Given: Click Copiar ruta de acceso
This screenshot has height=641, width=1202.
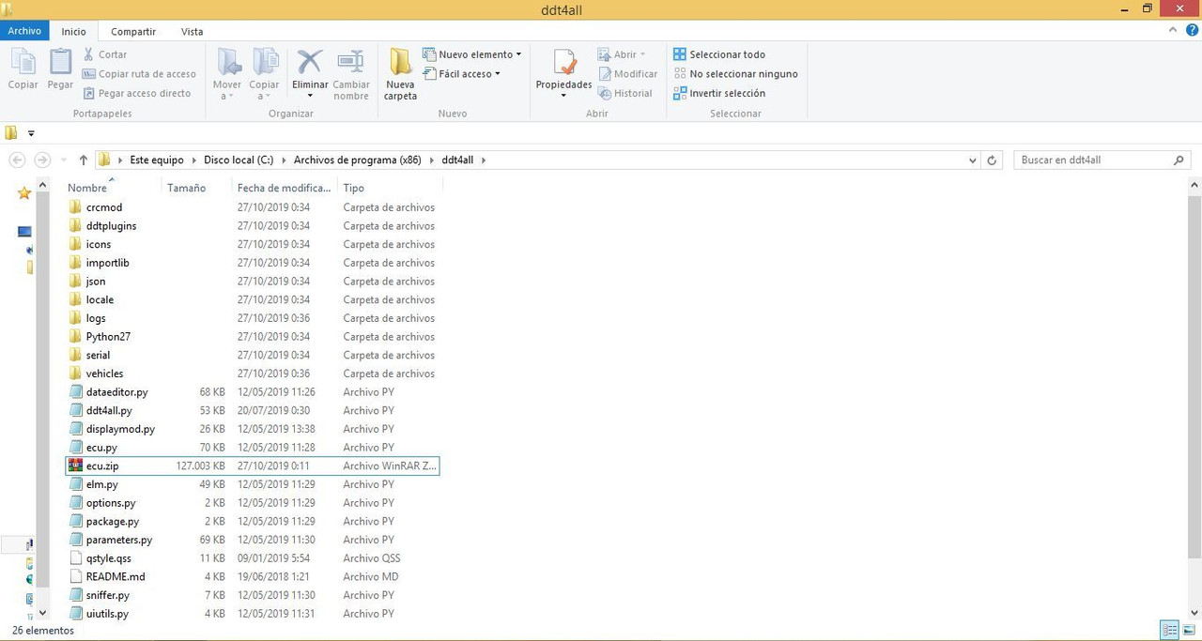Looking at the screenshot, I should click(x=139, y=74).
